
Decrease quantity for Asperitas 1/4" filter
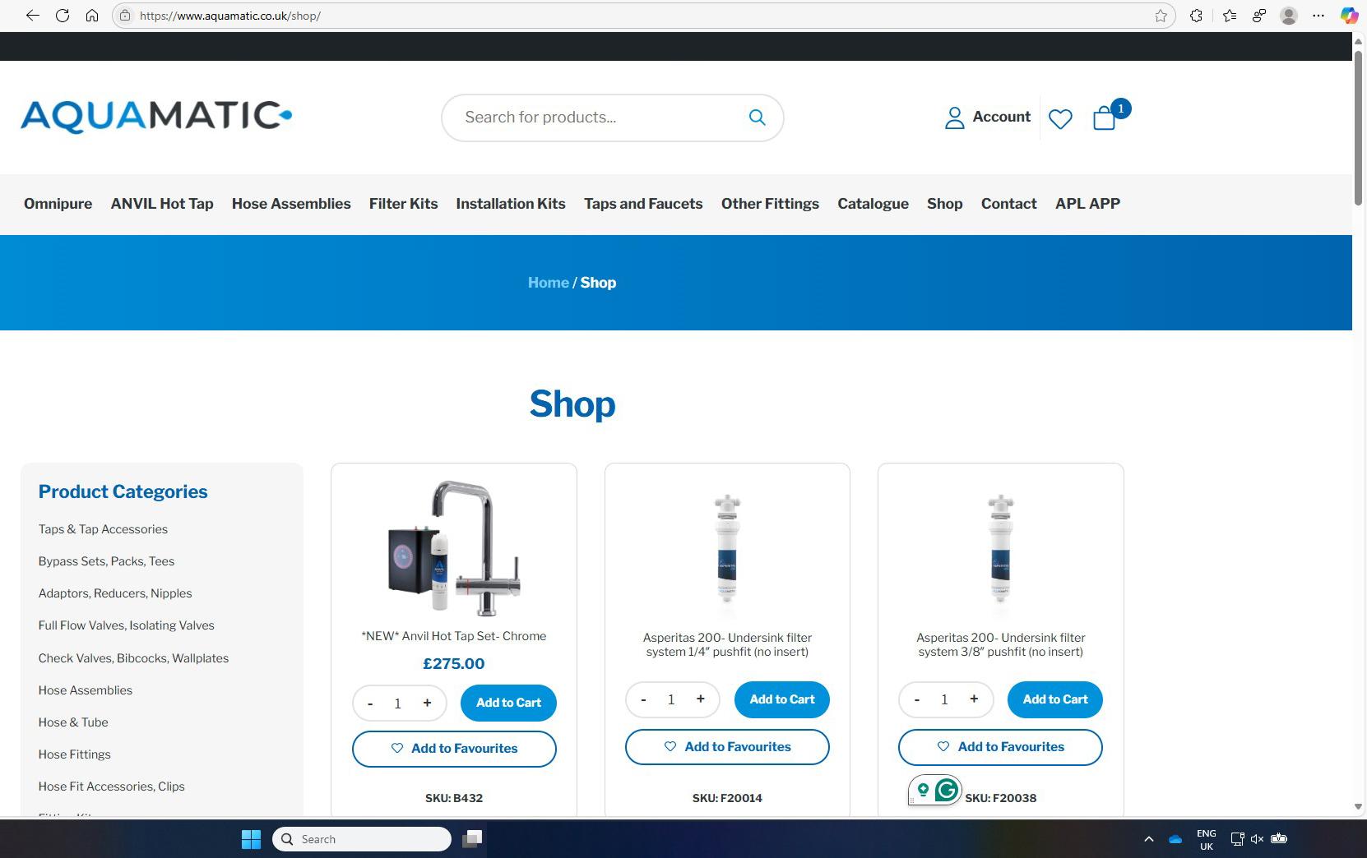pos(643,699)
